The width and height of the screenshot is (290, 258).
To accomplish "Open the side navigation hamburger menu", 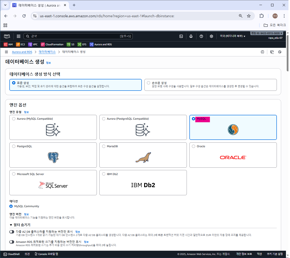I will (7, 52).
